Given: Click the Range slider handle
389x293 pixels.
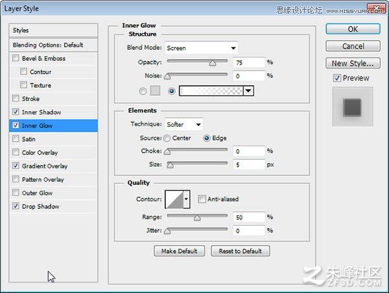Looking at the screenshot, I should click(x=197, y=218).
